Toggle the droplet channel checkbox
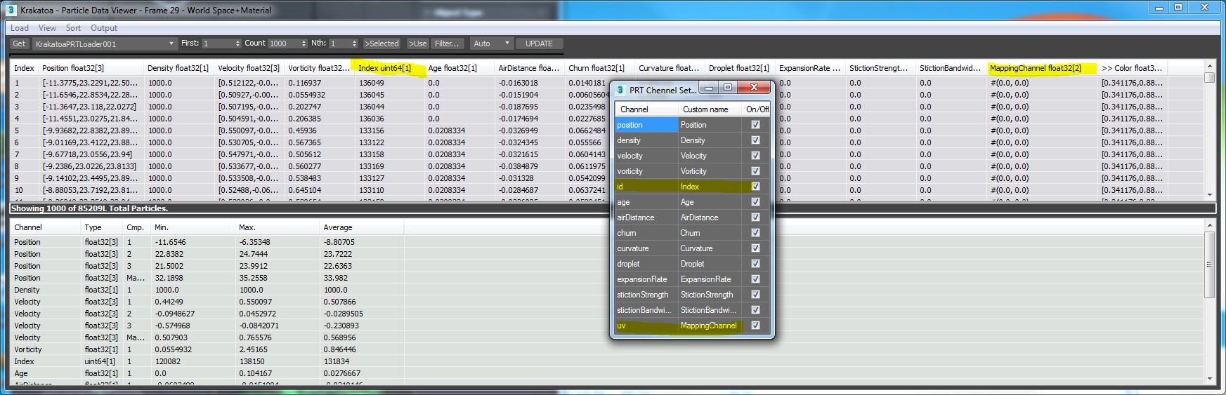This screenshot has width=1226, height=395. (755, 264)
